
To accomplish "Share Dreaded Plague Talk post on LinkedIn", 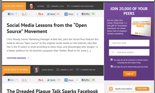I will pos(69,80).
